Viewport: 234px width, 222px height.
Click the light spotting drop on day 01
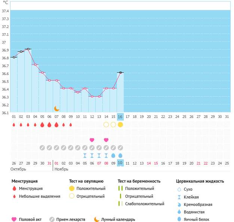coord(14,125)
